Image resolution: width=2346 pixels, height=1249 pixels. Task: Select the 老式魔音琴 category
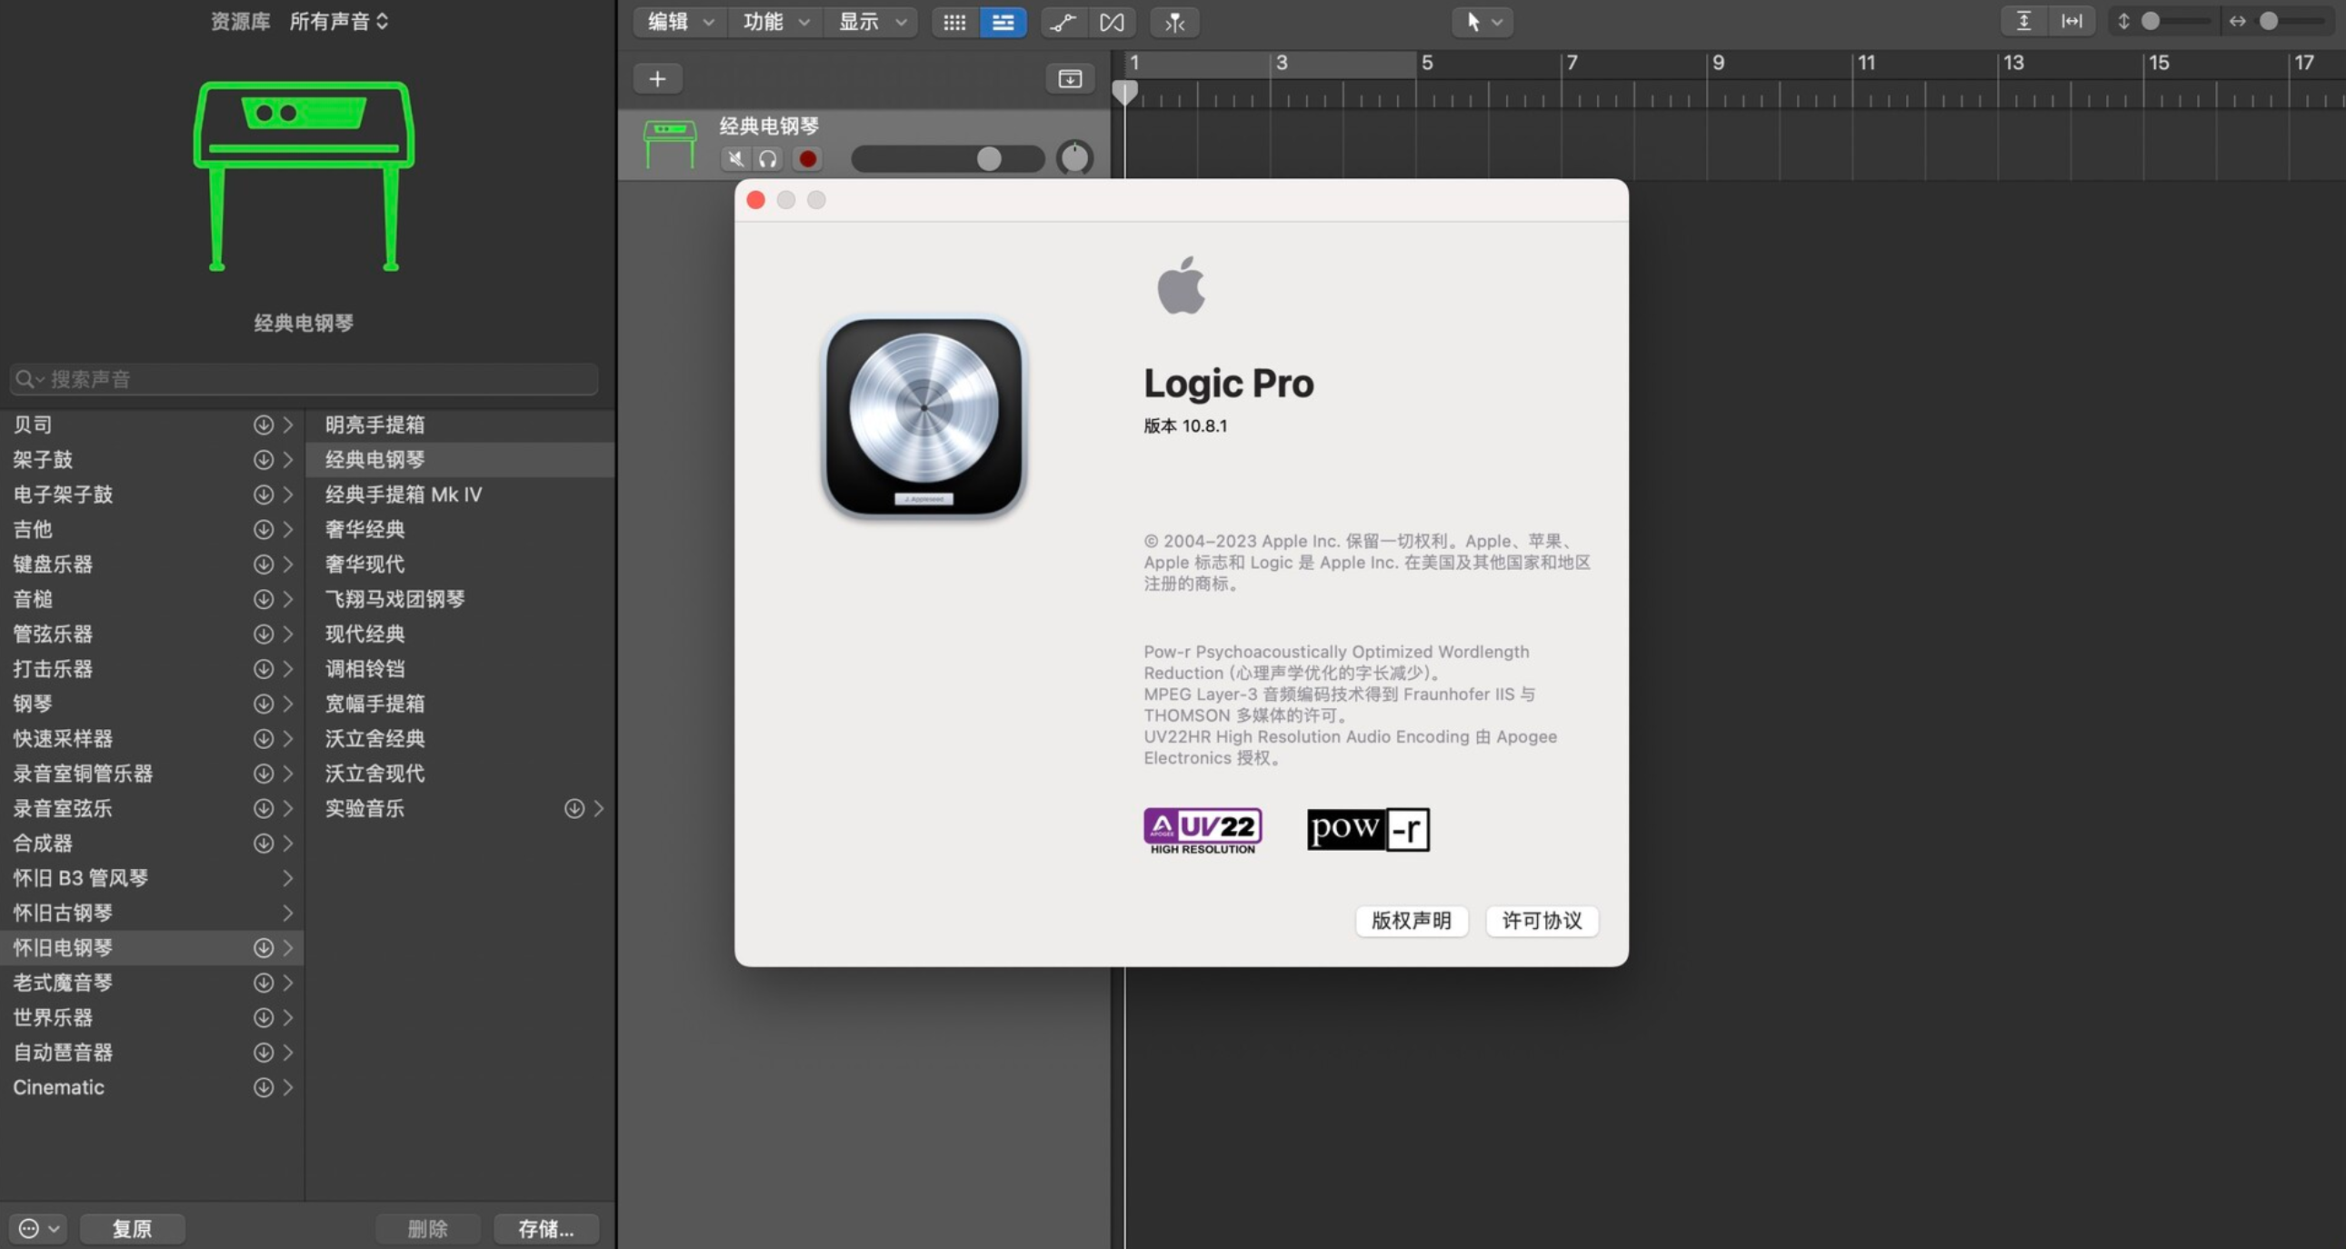[x=151, y=983]
